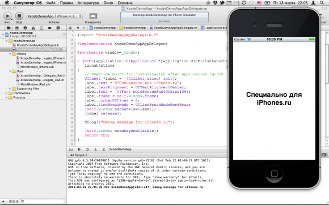Click the Dropbox menu bar icon
Screen dimensions: 329x205
(x=216, y=3)
